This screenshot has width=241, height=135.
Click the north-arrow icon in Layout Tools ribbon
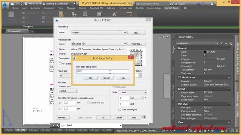114,14
